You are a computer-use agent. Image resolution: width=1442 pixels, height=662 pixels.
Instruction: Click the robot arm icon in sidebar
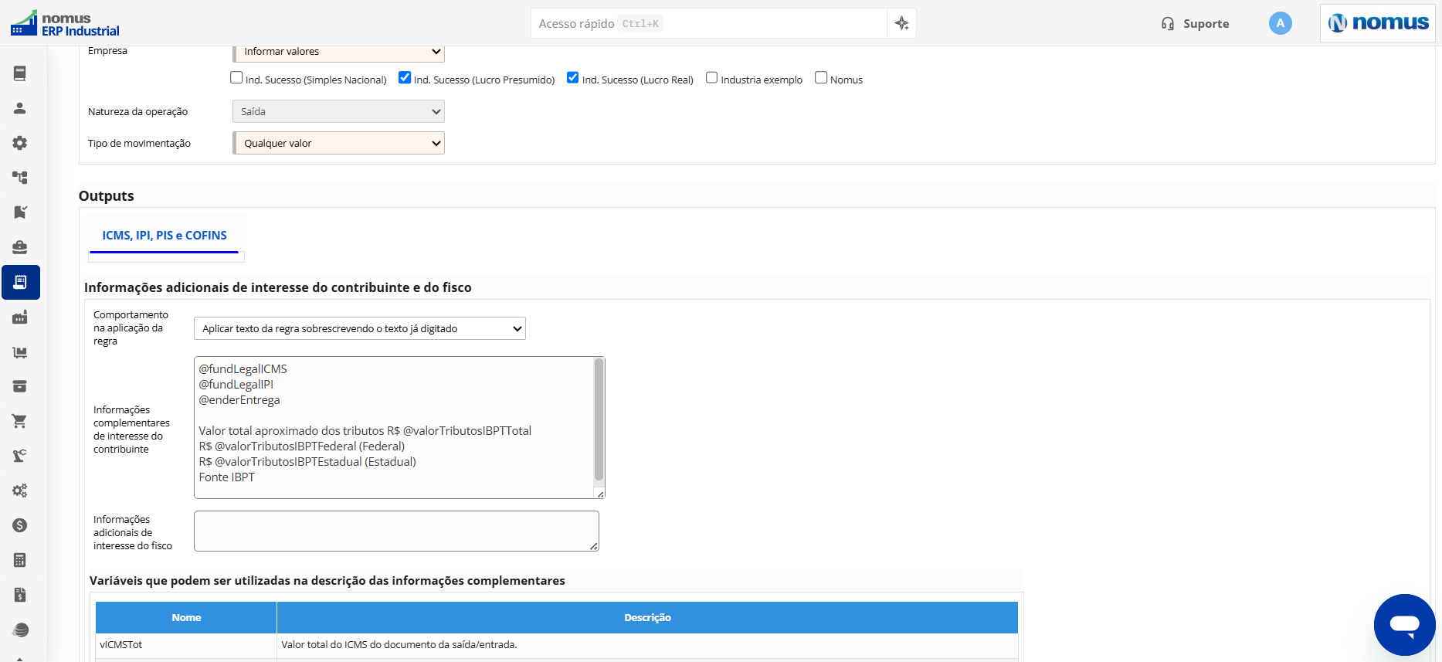20,456
